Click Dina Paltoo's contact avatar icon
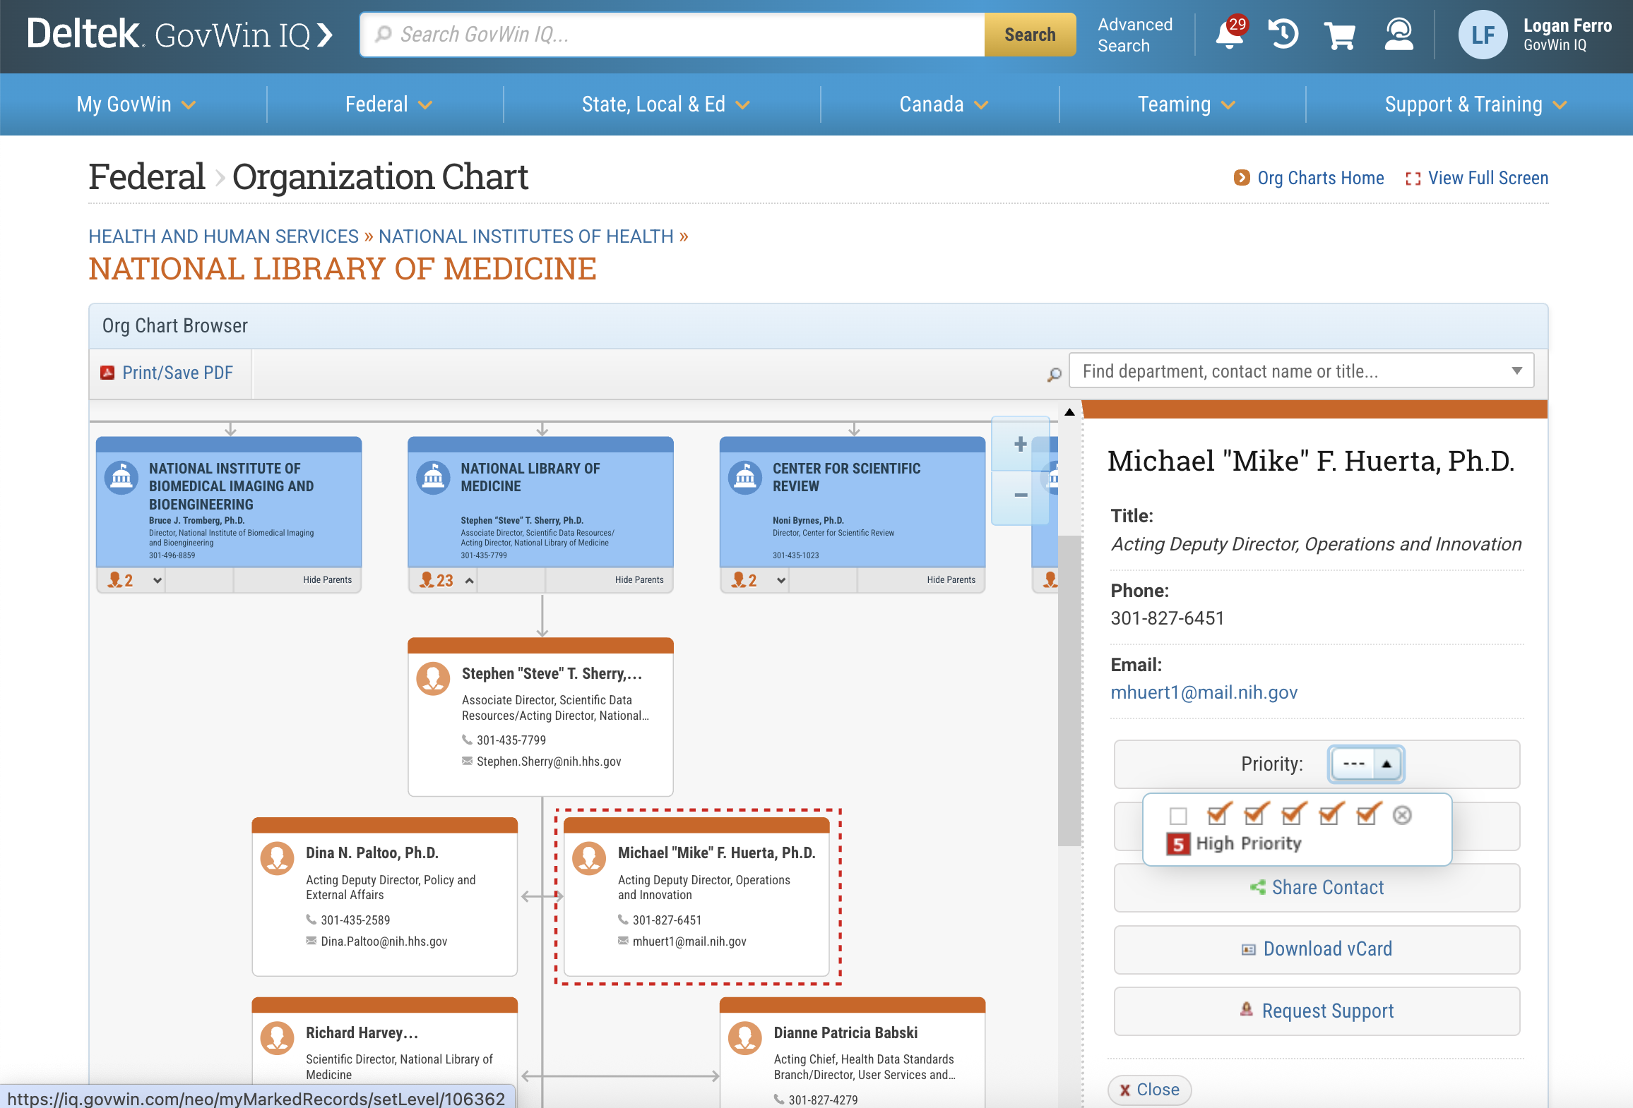1633x1108 pixels. 277,858
